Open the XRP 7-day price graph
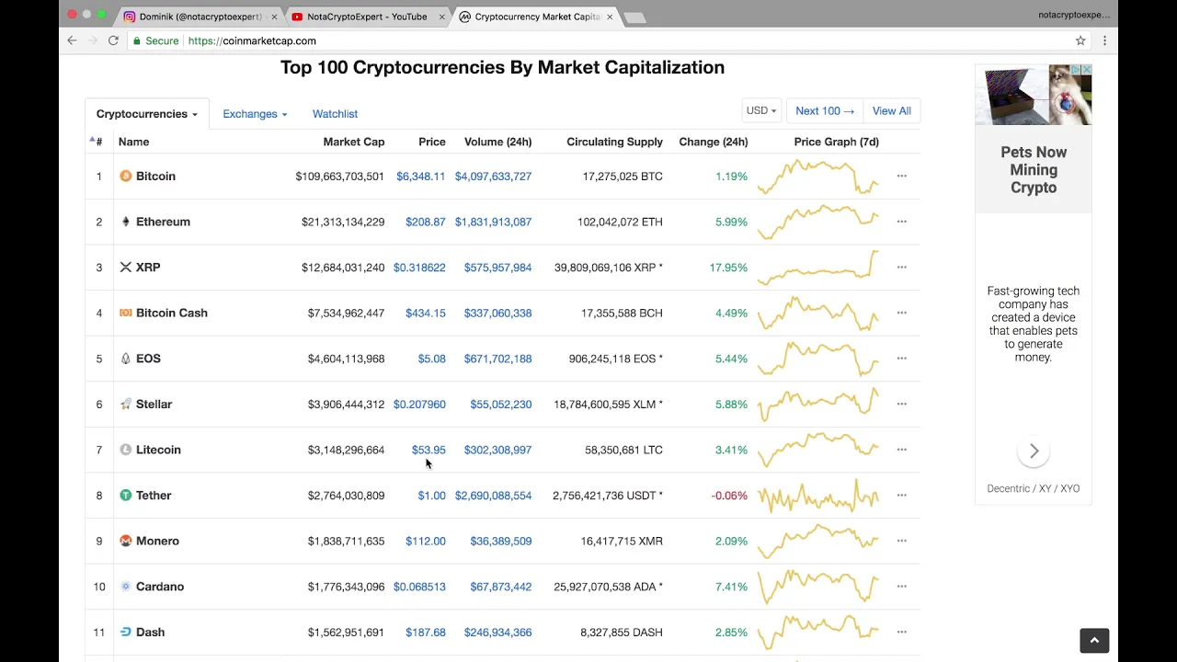This screenshot has width=1177, height=662. (818, 268)
